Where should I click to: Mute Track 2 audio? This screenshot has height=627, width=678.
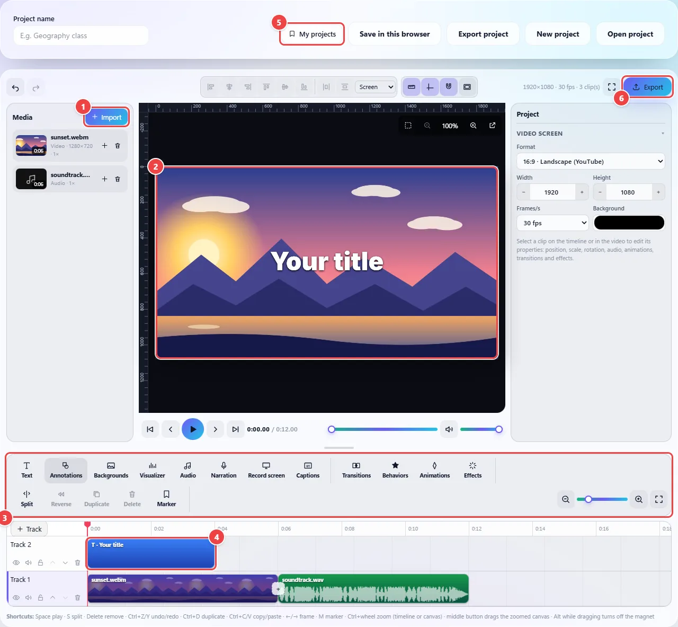pyautogui.click(x=29, y=563)
